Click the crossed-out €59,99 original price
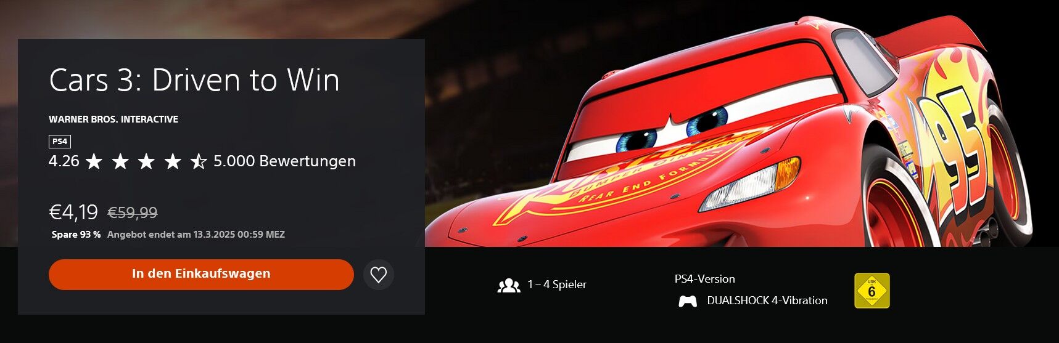The height and width of the screenshot is (343, 1059). [133, 213]
